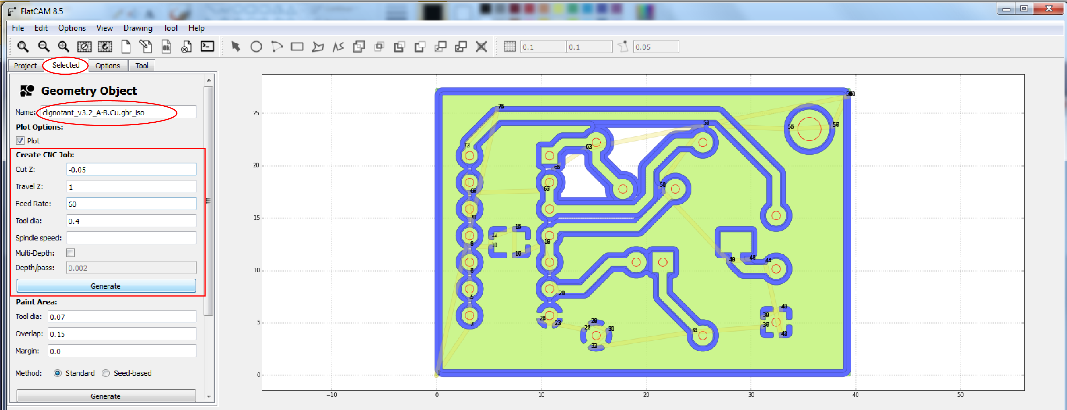The image size is (1067, 410).
Task: Uncheck the Plot checkbox
Action: (20, 141)
